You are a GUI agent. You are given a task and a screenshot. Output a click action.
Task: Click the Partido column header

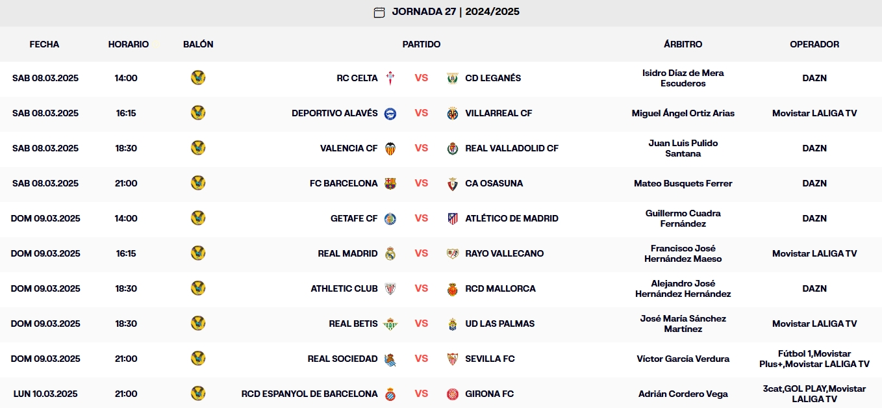pos(422,45)
